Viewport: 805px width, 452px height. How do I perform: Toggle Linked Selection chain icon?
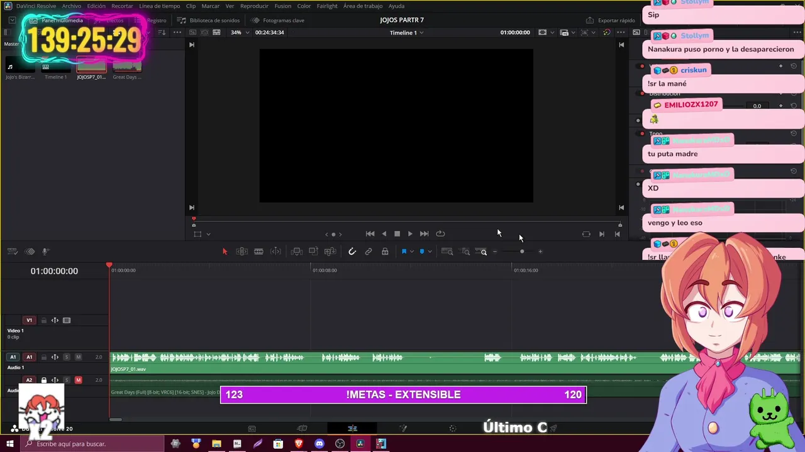369,252
